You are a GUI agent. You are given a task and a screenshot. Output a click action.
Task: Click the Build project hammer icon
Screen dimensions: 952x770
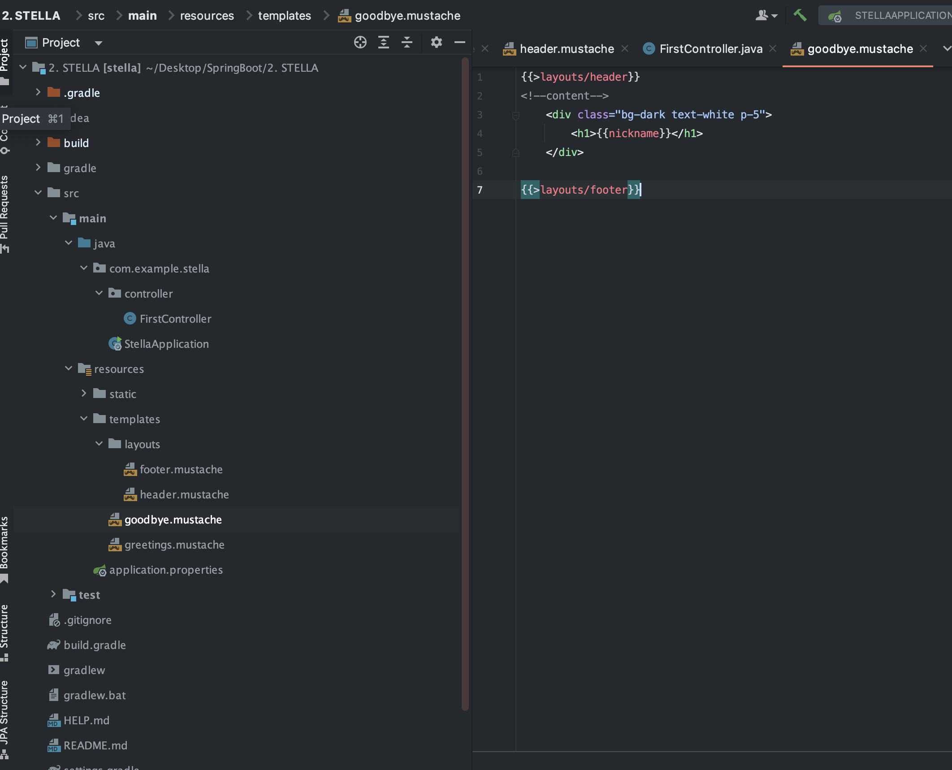click(800, 15)
